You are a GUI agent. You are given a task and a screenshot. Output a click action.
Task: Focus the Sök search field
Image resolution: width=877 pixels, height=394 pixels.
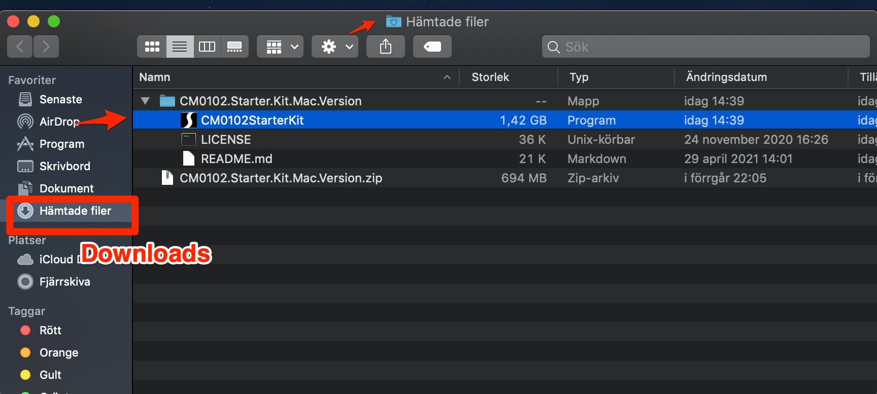point(705,47)
